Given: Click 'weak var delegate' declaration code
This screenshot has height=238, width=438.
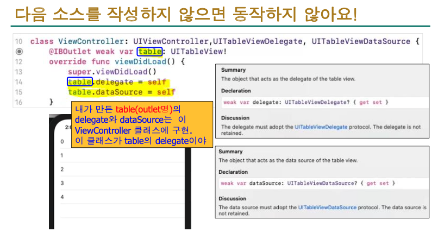Looking at the screenshot, I should (x=306, y=102).
